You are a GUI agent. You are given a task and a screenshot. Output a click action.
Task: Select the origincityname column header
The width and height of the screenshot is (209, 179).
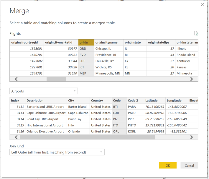(x=108, y=42)
